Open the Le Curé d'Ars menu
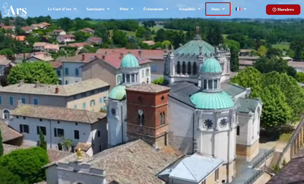 59,9
